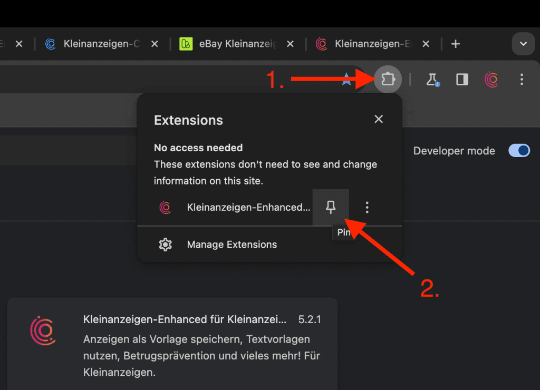Image resolution: width=540 pixels, height=390 pixels.
Task: Click the 'No access needed' heading
Action: point(198,148)
